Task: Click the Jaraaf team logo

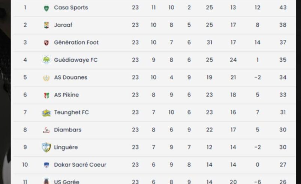Action: pyautogui.click(x=46, y=25)
